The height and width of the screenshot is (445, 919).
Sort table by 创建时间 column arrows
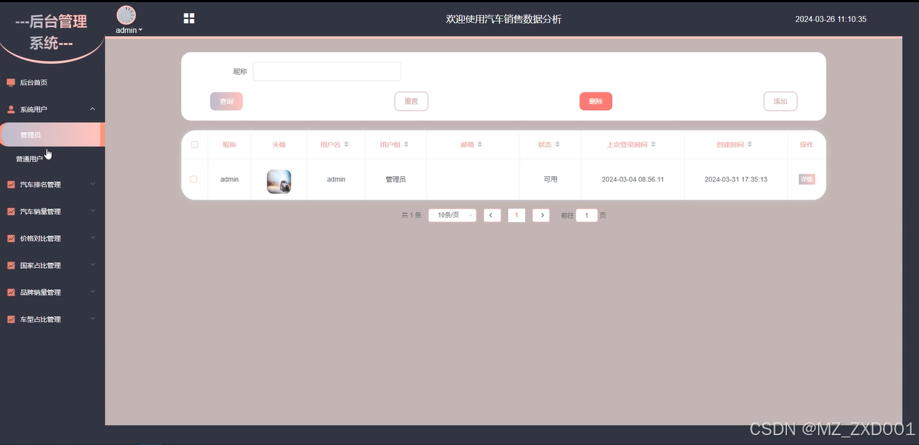[750, 145]
